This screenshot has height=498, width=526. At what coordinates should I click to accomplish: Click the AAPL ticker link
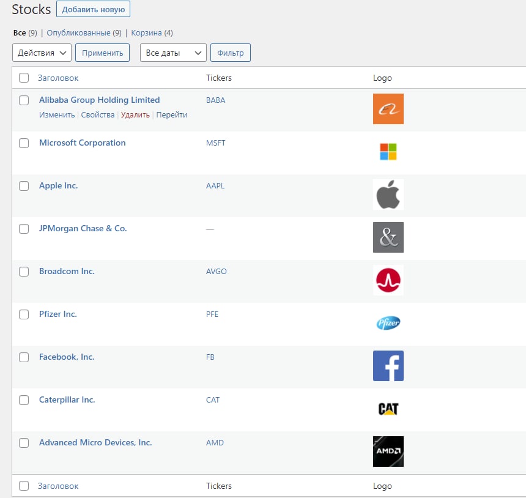coord(215,185)
